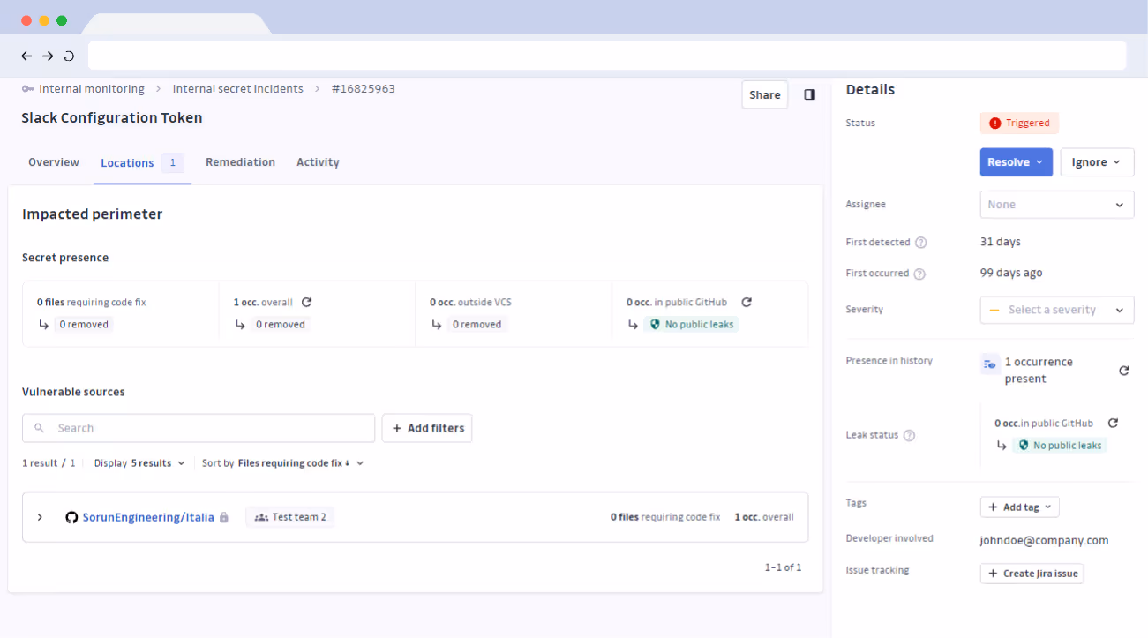1148x638 pixels.
Task: Switch to the Remediation tab
Action: 240,162
